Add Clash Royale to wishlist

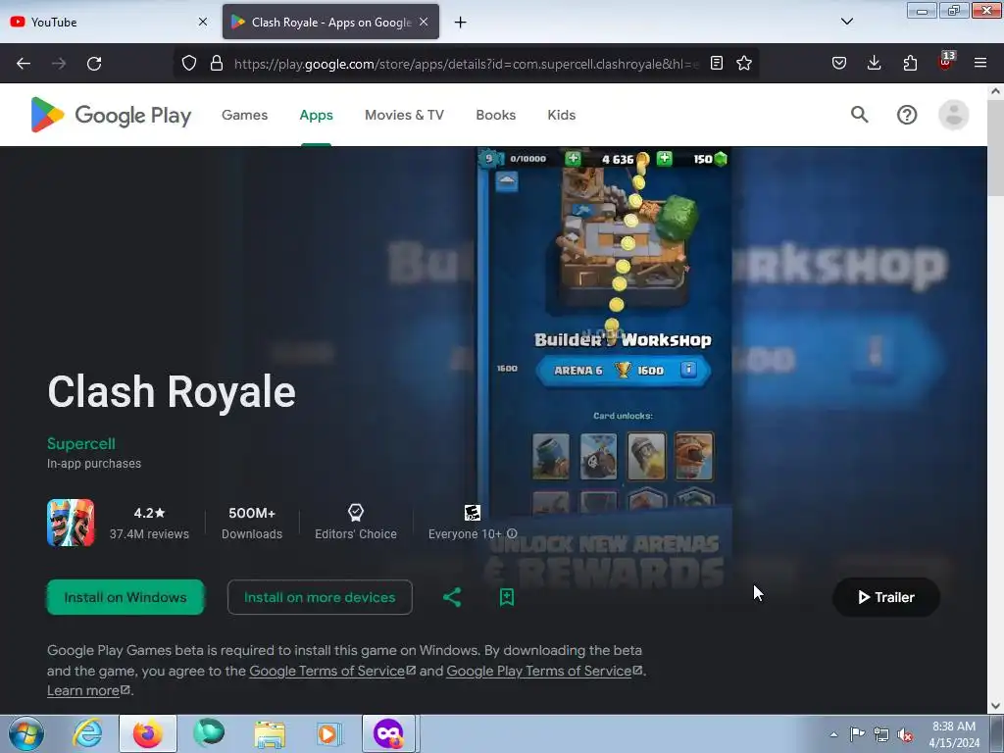point(507,597)
